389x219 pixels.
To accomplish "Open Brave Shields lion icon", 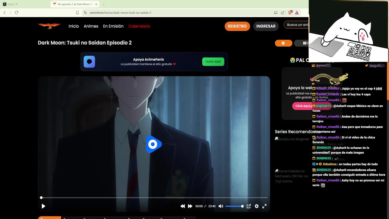I will (x=290, y=12).
